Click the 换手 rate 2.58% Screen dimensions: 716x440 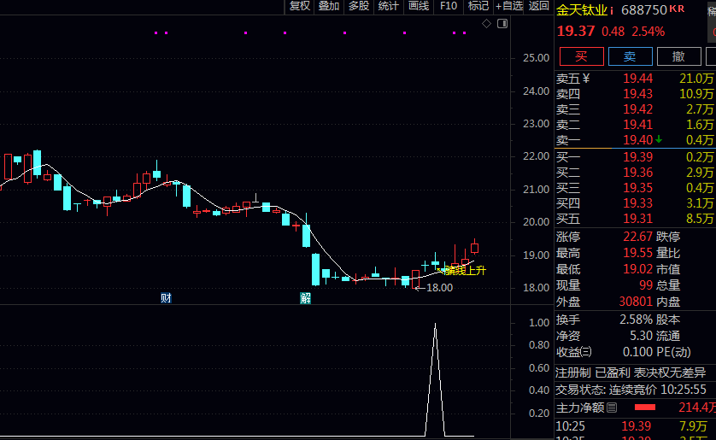click(x=636, y=320)
